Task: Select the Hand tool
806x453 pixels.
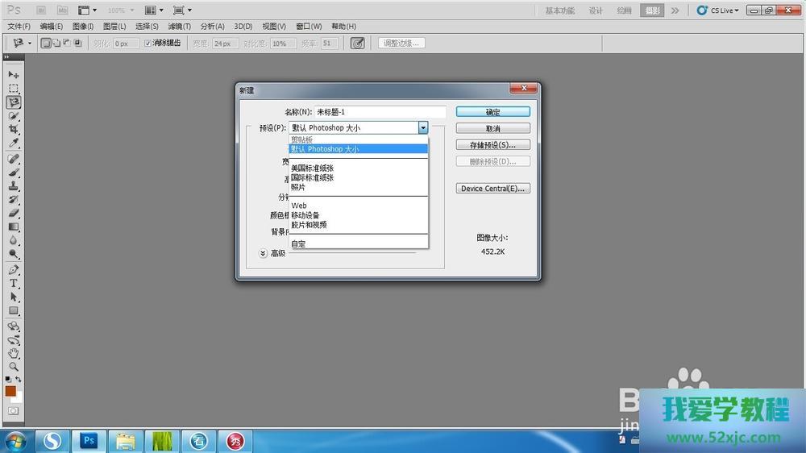Action: [x=14, y=353]
